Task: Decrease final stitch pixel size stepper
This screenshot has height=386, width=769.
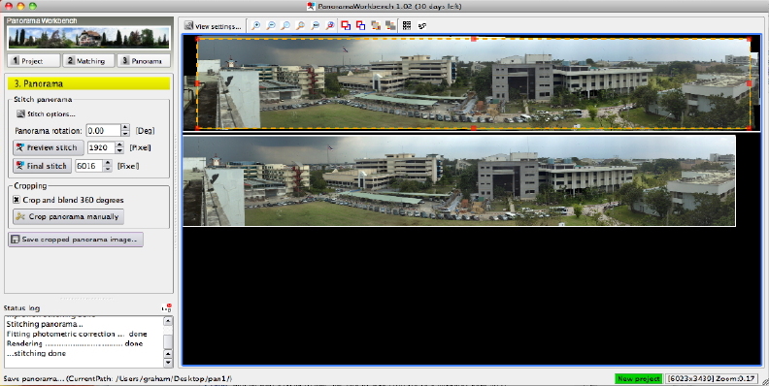Action: point(108,169)
